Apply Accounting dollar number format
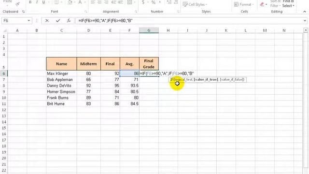The width and height of the screenshot is (309, 174). coord(143,2)
